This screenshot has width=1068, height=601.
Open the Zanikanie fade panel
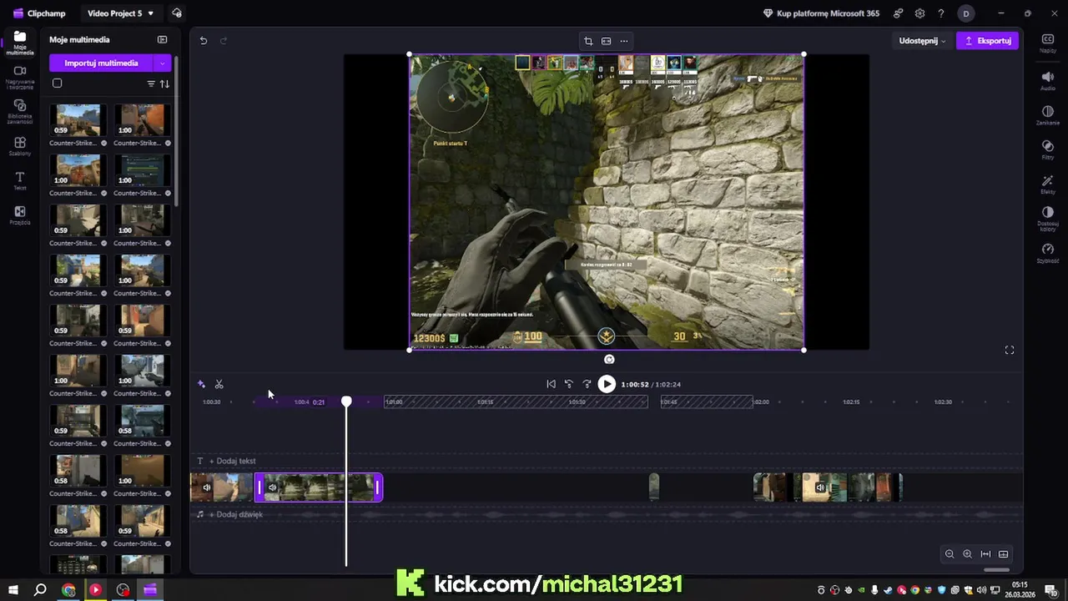click(1048, 115)
